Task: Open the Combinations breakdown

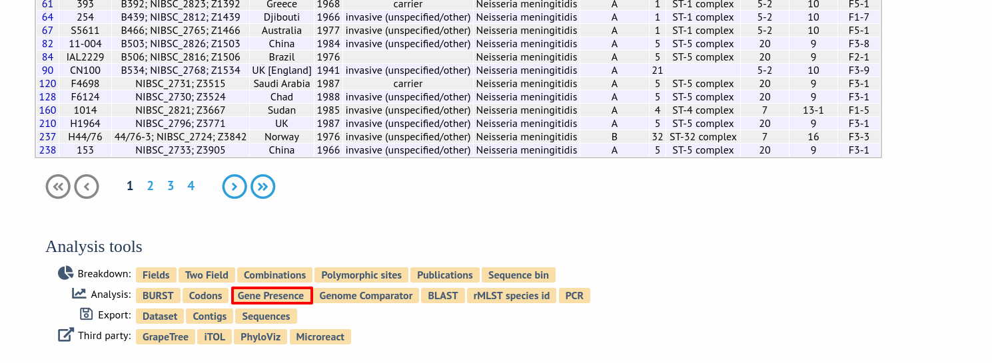Action: point(274,275)
